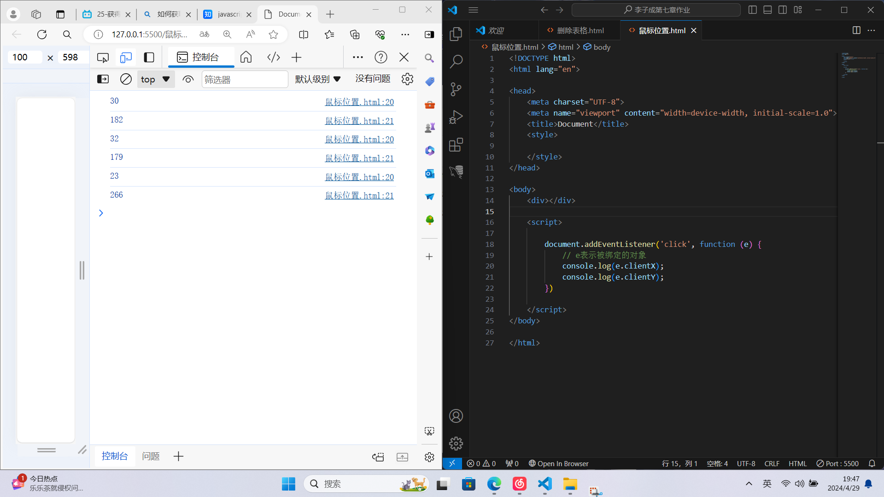This screenshot has height=497, width=884.
Task: Toggle DevTools sidebar dock icon
Action: pyautogui.click(x=149, y=58)
